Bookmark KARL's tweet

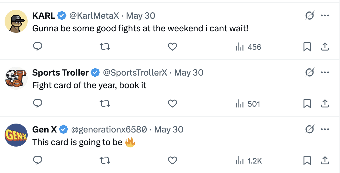[x=307, y=47]
